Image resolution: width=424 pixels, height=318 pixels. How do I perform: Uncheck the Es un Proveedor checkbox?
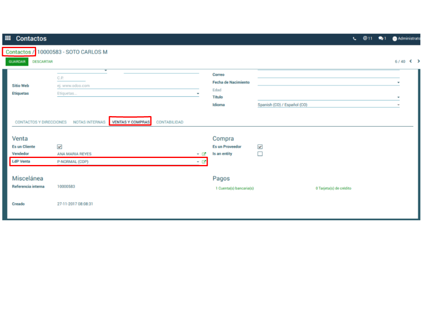260,147
